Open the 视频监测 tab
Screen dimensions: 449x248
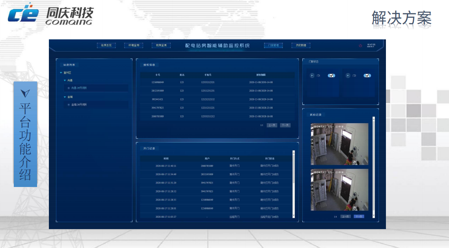coord(161,45)
